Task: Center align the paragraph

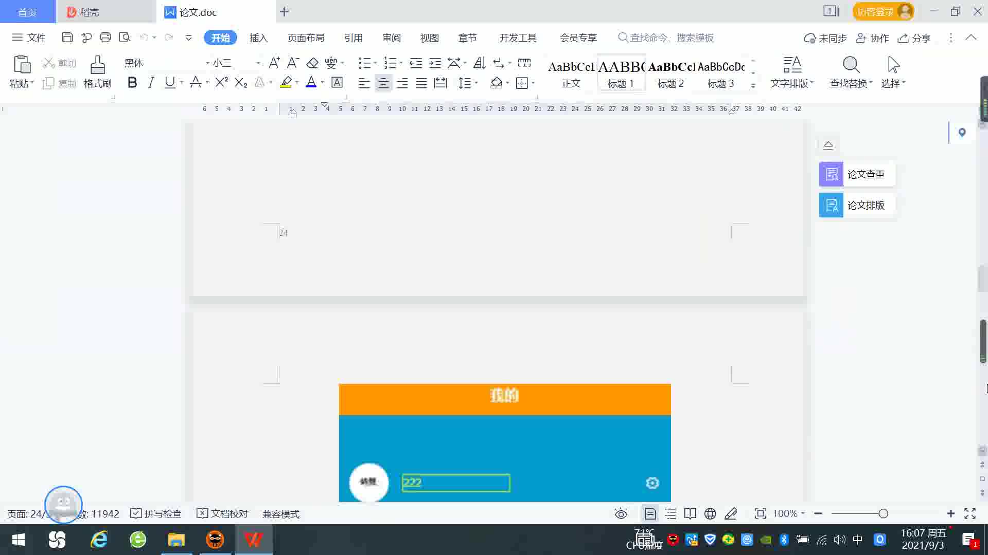Action: click(x=383, y=83)
